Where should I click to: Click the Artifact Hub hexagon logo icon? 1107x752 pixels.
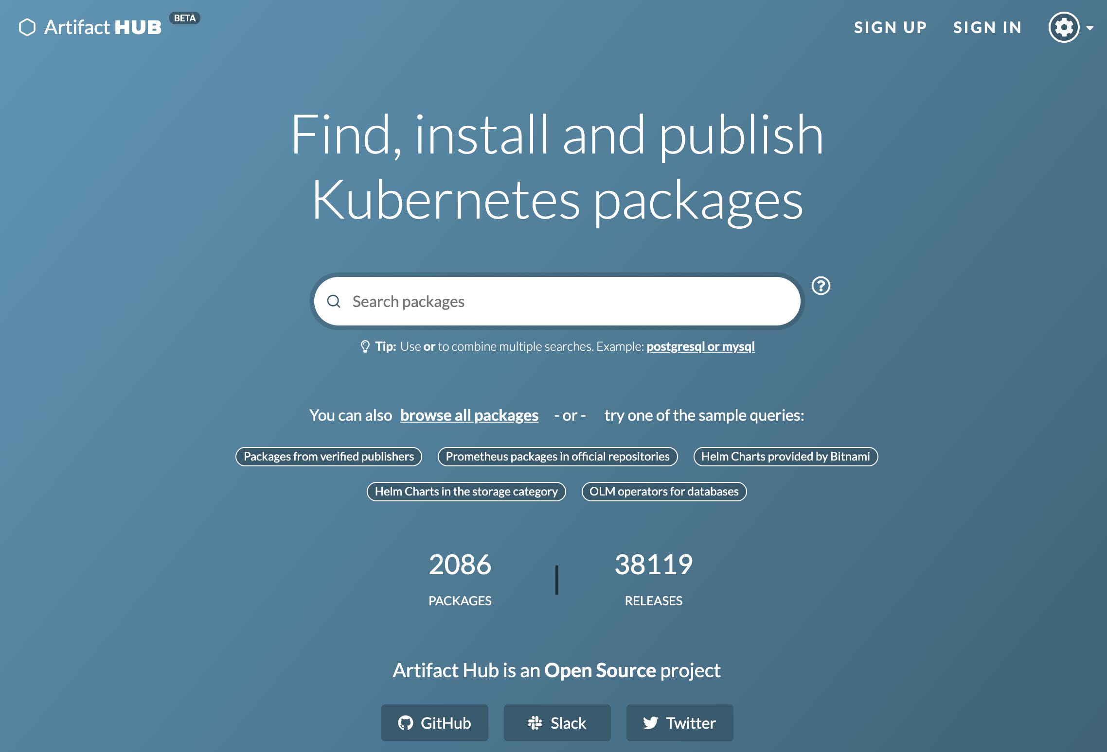click(27, 27)
